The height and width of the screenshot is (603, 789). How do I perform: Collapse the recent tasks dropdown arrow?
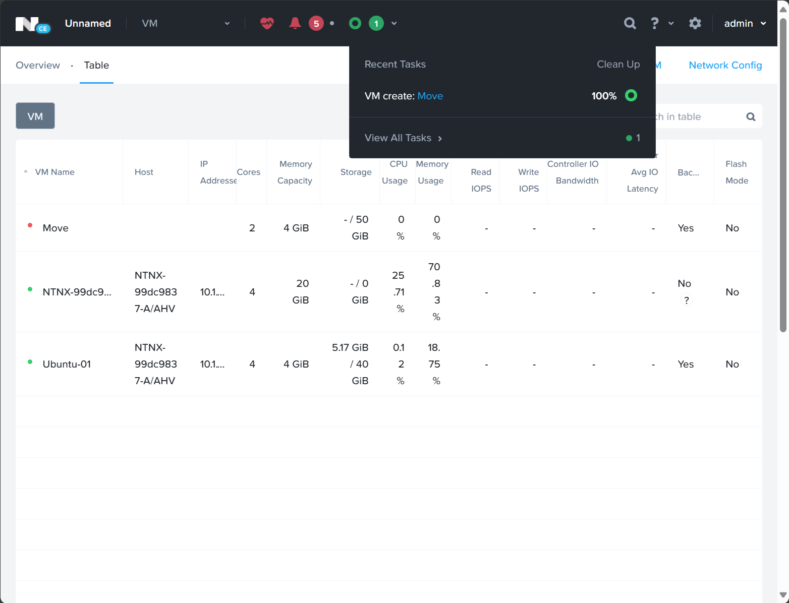(x=394, y=23)
